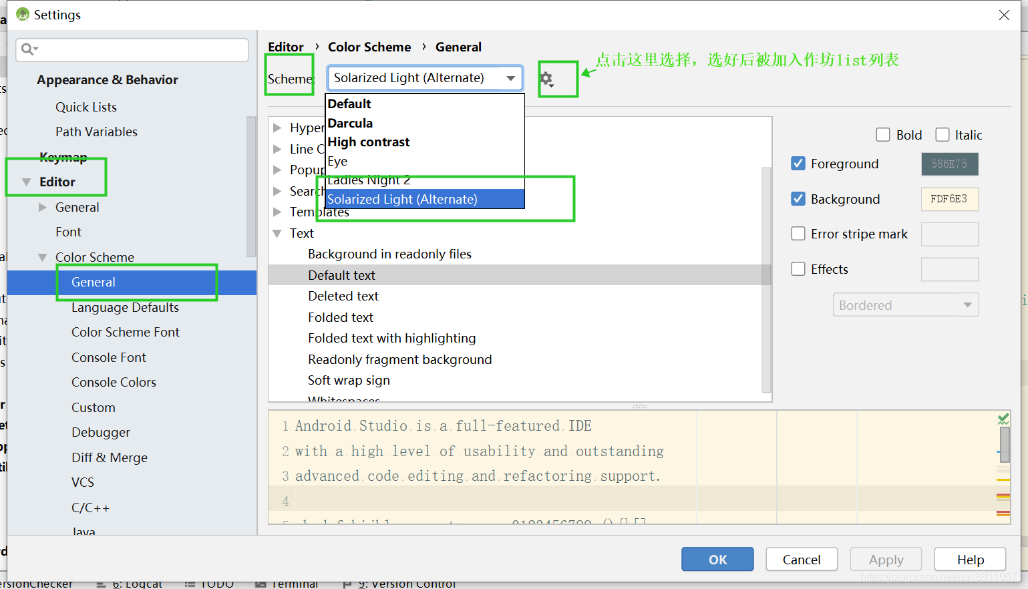Select General under Color Scheme
Viewport: 1028px width, 589px height.
coord(132,282)
